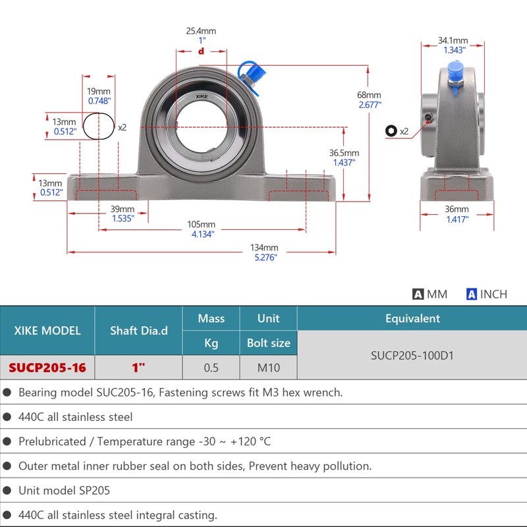
Task: Click the Kg sub-header cell
Action: pyautogui.click(x=211, y=343)
